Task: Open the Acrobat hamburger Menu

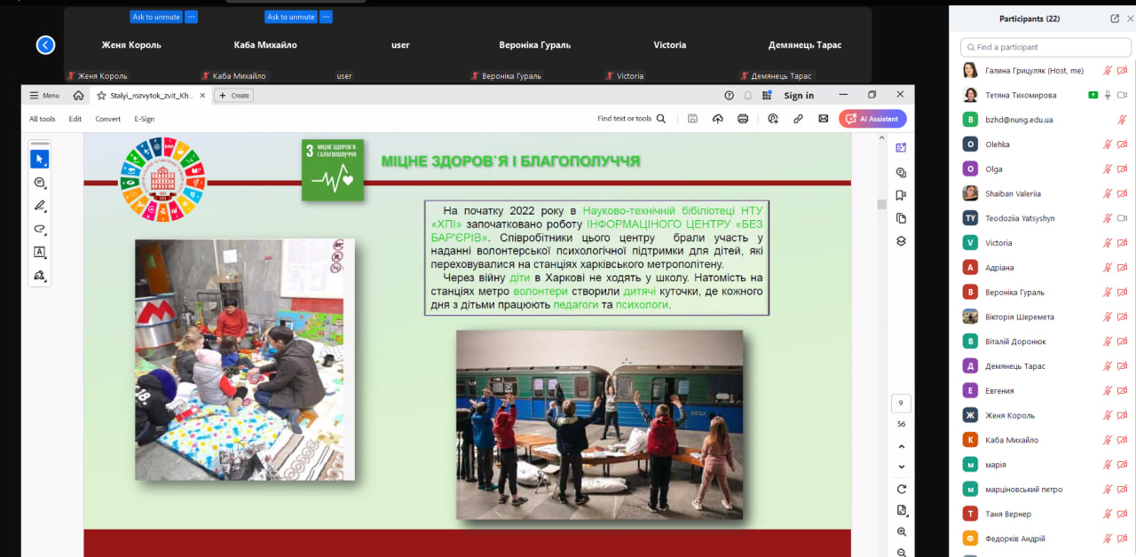Action: pyautogui.click(x=44, y=96)
